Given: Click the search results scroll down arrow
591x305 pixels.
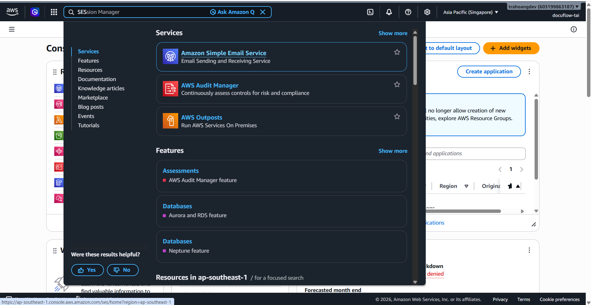Looking at the screenshot, I should click(415, 282).
